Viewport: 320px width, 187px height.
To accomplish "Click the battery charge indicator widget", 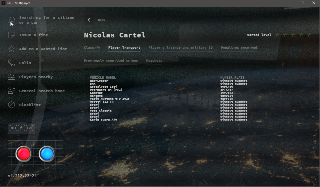I will [21, 128].
